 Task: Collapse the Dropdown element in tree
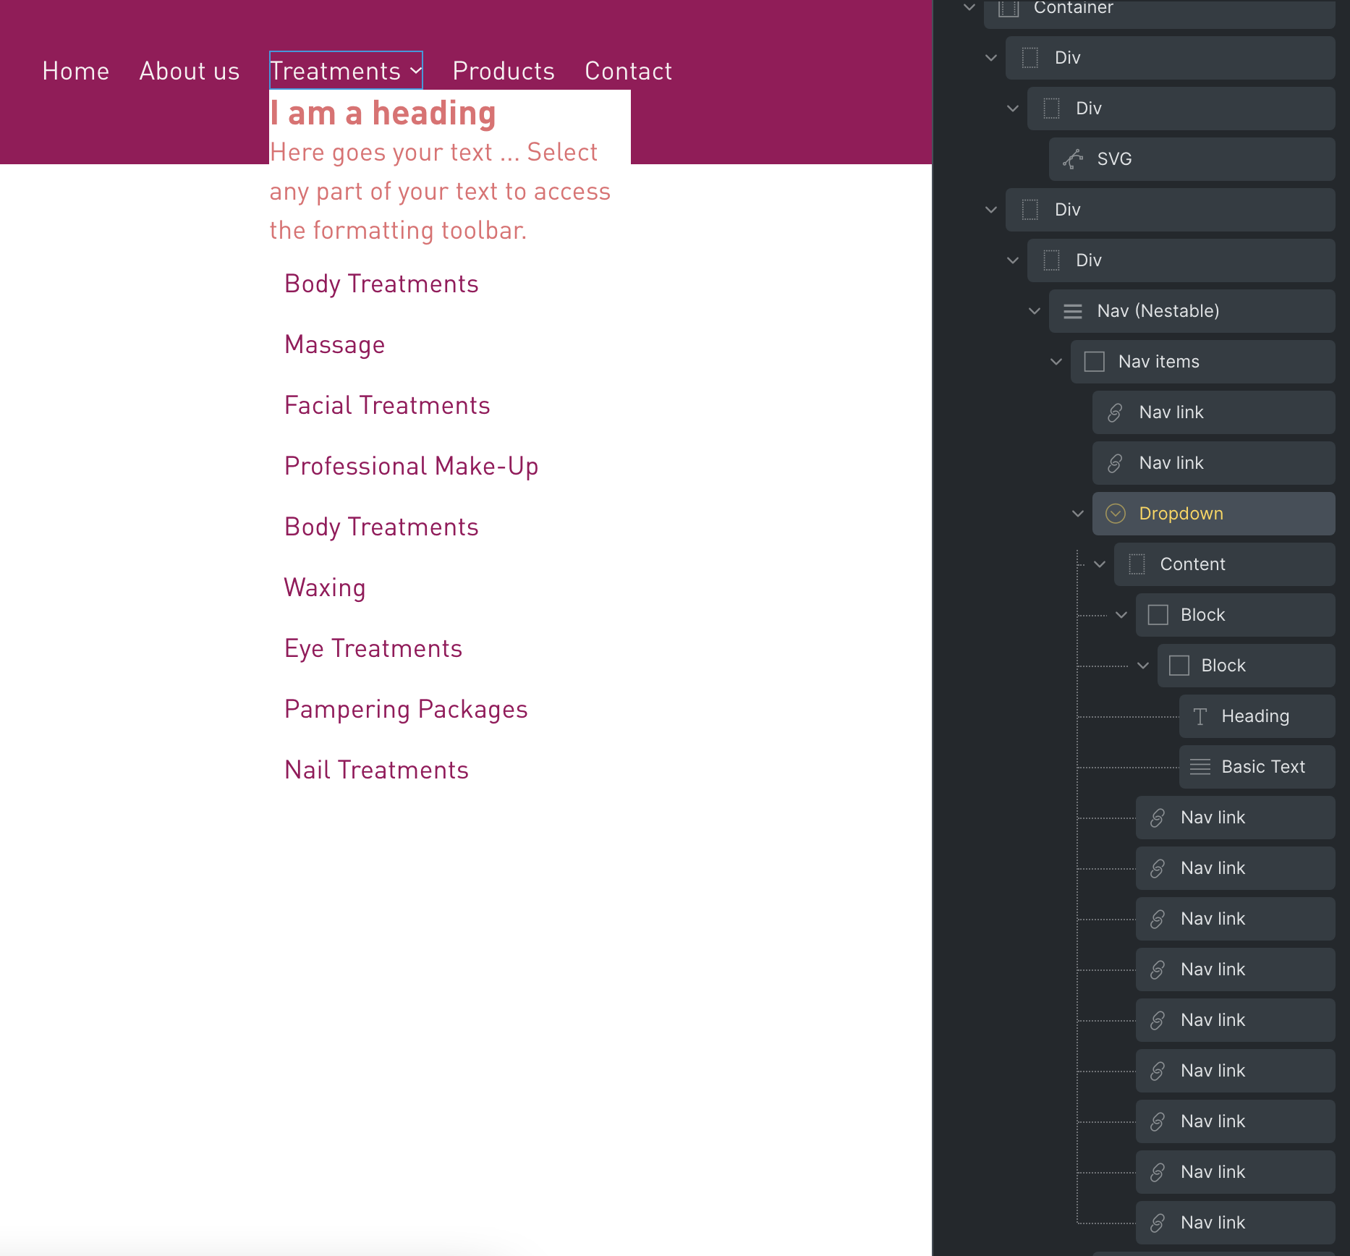[1078, 514]
